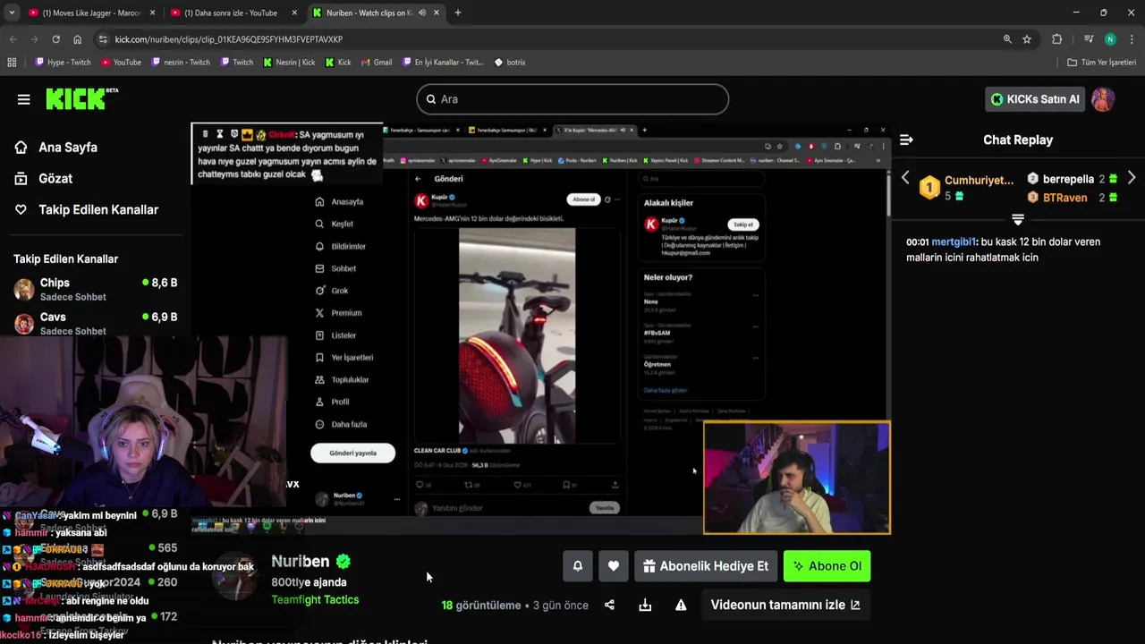Open the botrix bookmark

pyautogui.click(x=510, y=63)
